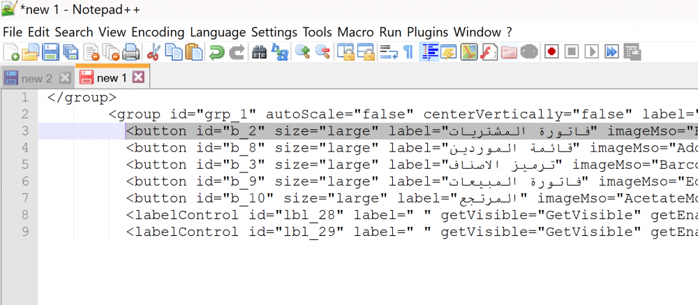This screenshot has height=305, width=698.
Task: Toggle Word Wrap in toolbar
Action: [x=389, y=52]
